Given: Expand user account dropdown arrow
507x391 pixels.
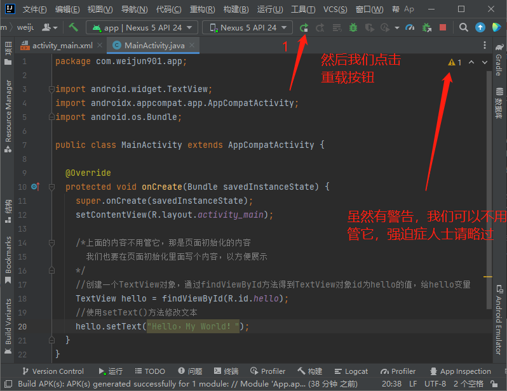Looking at the screenshot, I should (x=55, y=28).
